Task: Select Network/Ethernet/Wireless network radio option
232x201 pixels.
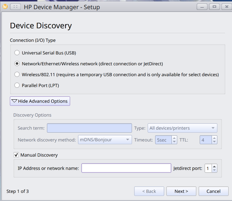Action: [17, 64]
